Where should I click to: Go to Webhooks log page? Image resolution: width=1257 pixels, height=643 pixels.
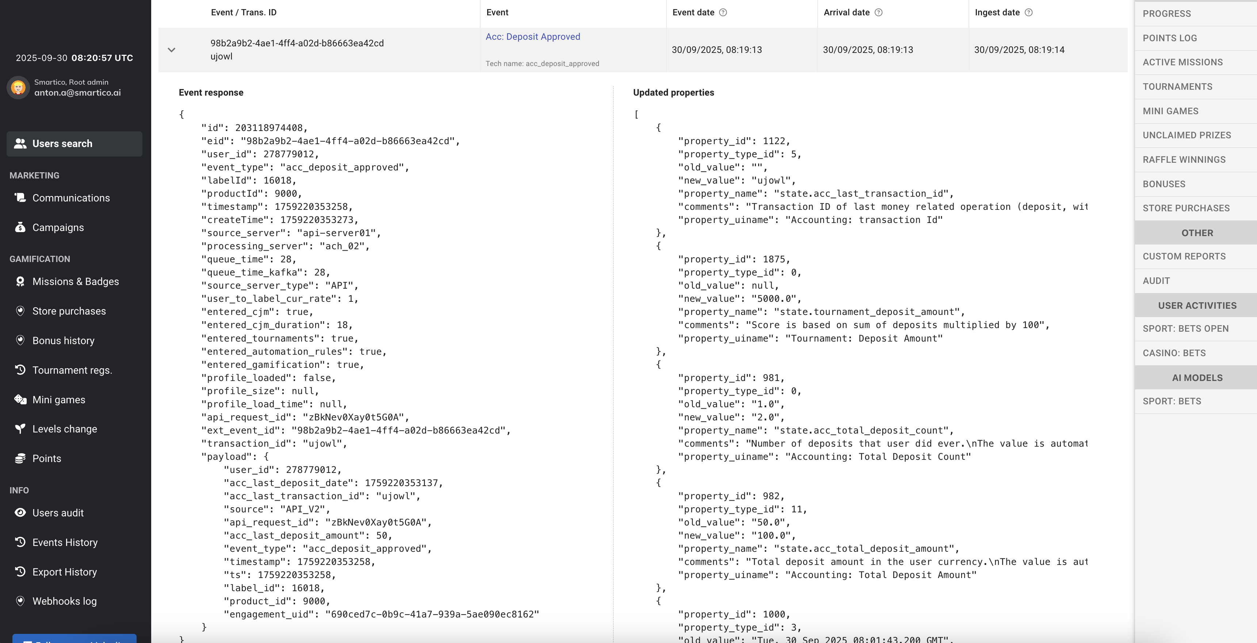pos(64,601)
